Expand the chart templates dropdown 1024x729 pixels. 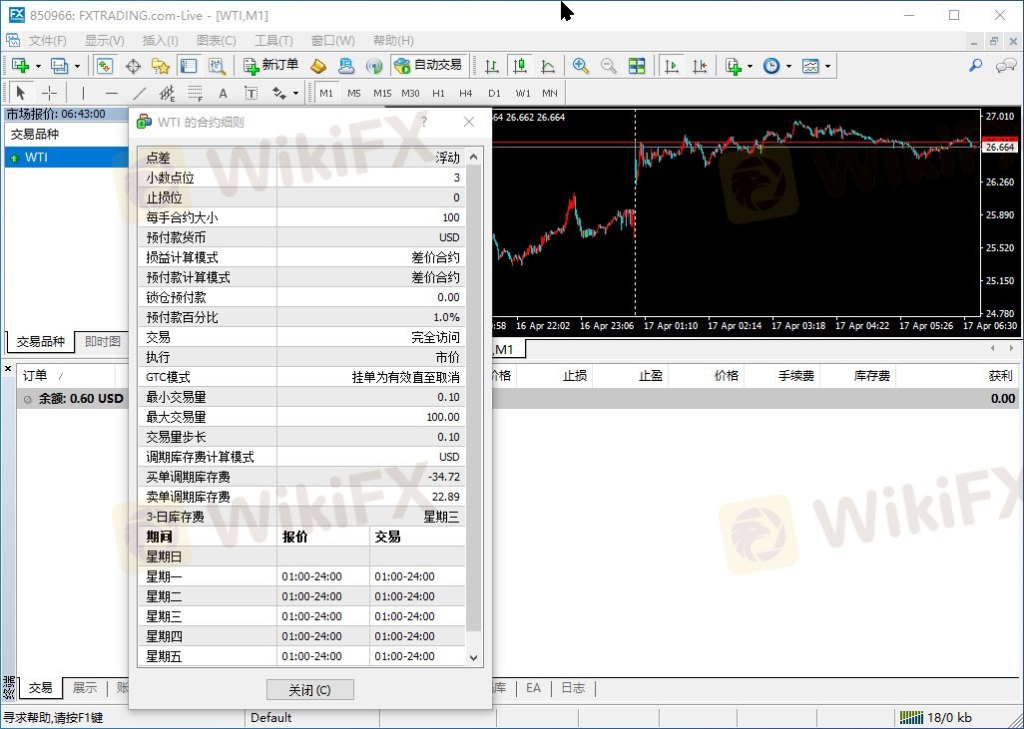827,66
